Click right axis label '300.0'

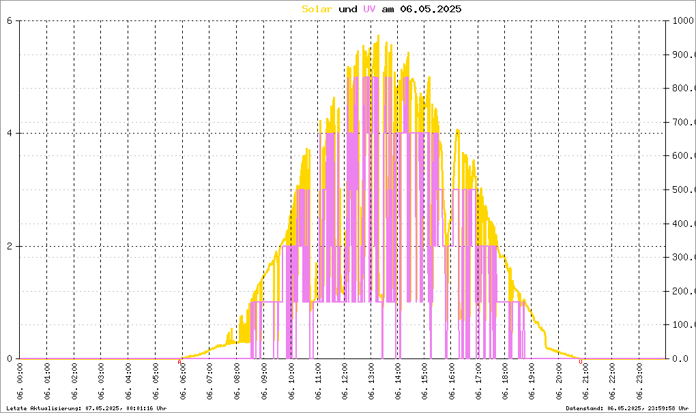pyautogui.click(x=684, y=257)
